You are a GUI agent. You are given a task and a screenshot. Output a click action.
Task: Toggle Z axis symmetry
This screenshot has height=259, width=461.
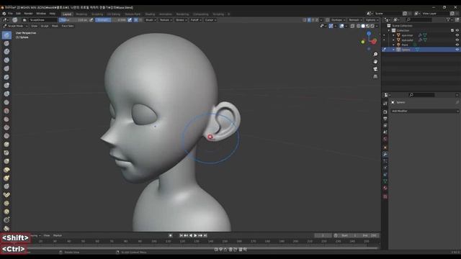pos(317,20)
